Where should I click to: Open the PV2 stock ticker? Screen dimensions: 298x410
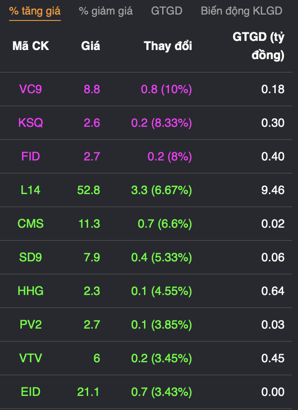tap(31, 324)
